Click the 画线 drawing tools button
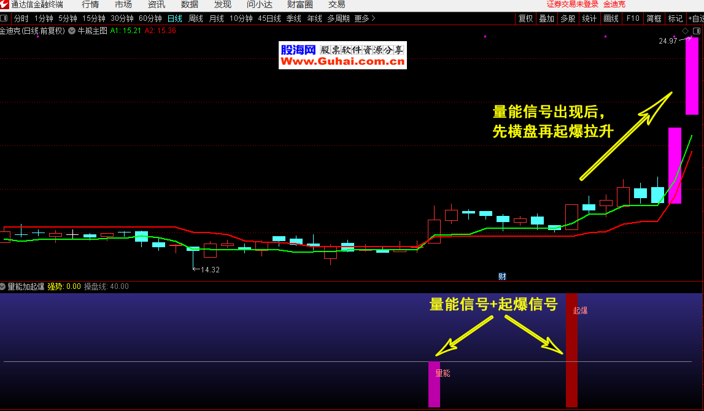 [x=611, y=18]
